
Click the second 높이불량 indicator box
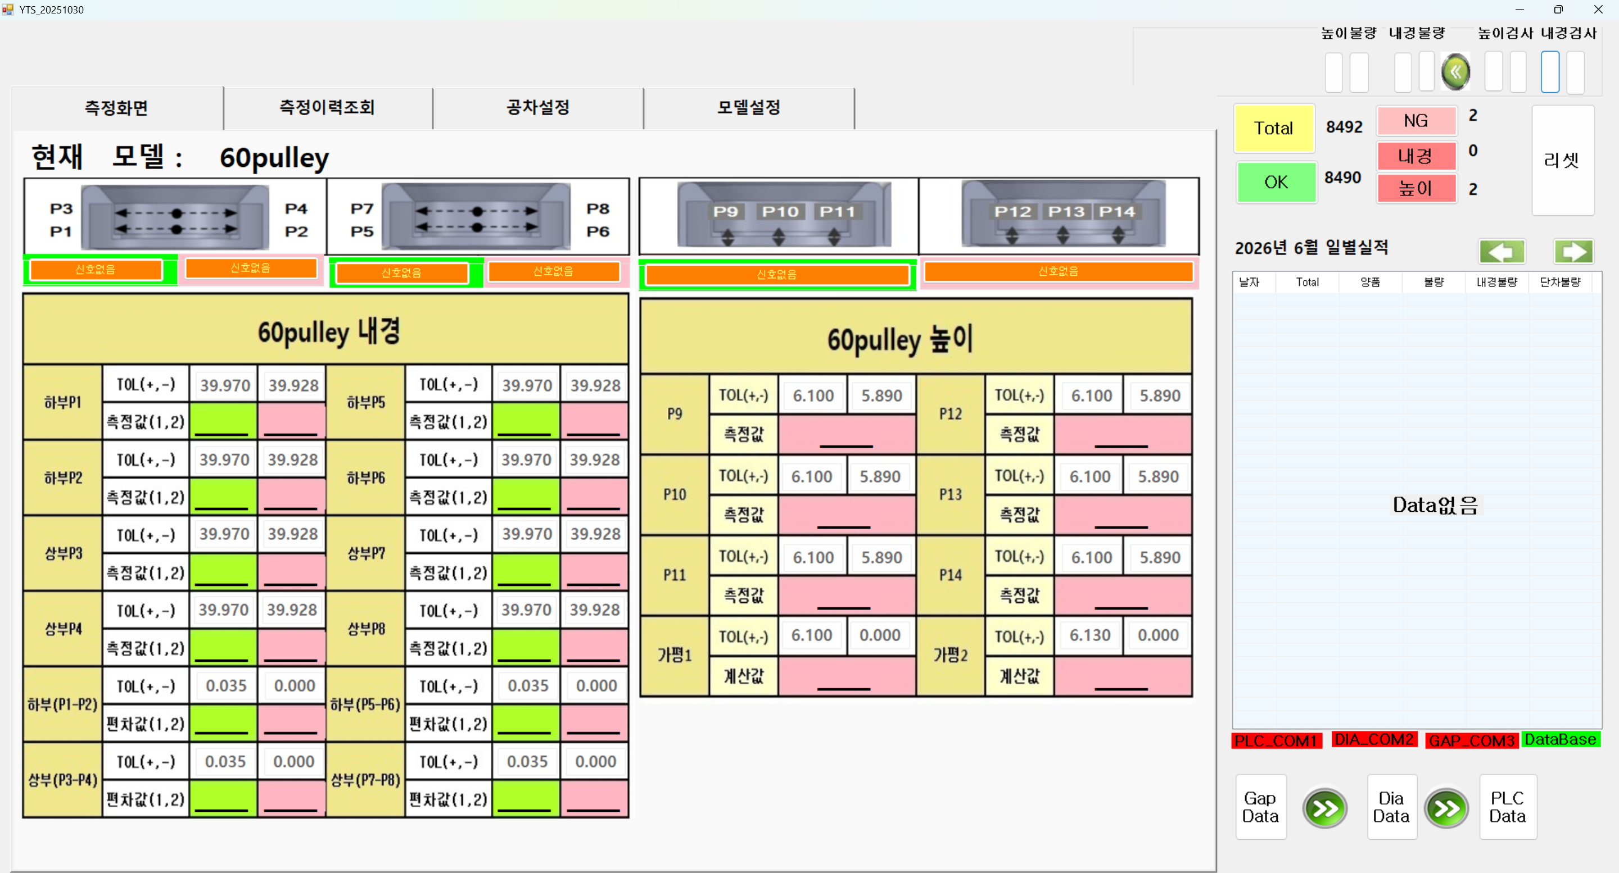[x=1359, y=72]
